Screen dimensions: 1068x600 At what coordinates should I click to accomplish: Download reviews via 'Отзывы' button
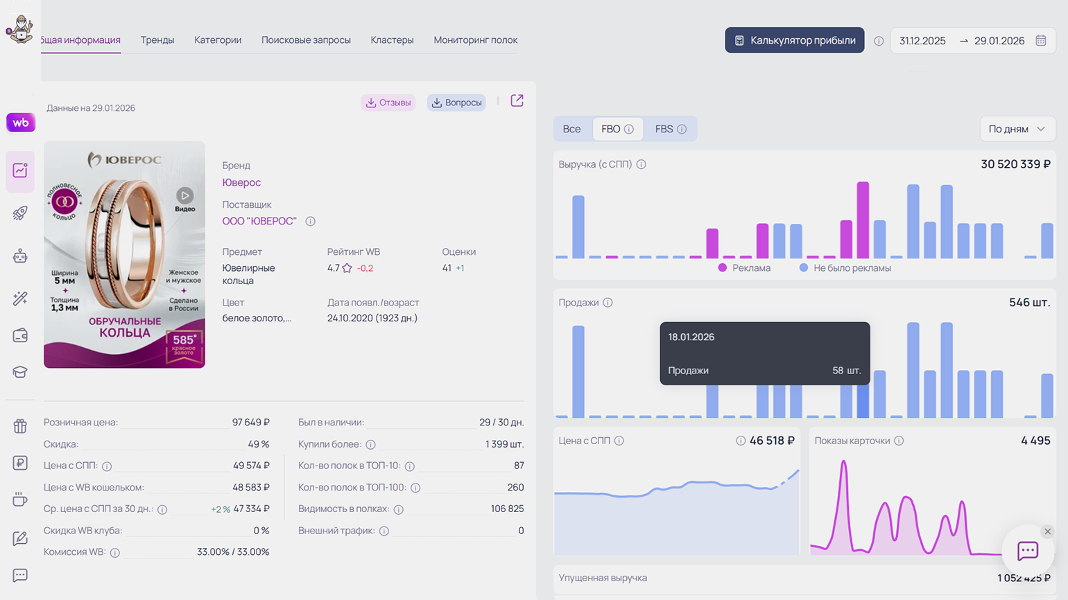coord(388,103)
